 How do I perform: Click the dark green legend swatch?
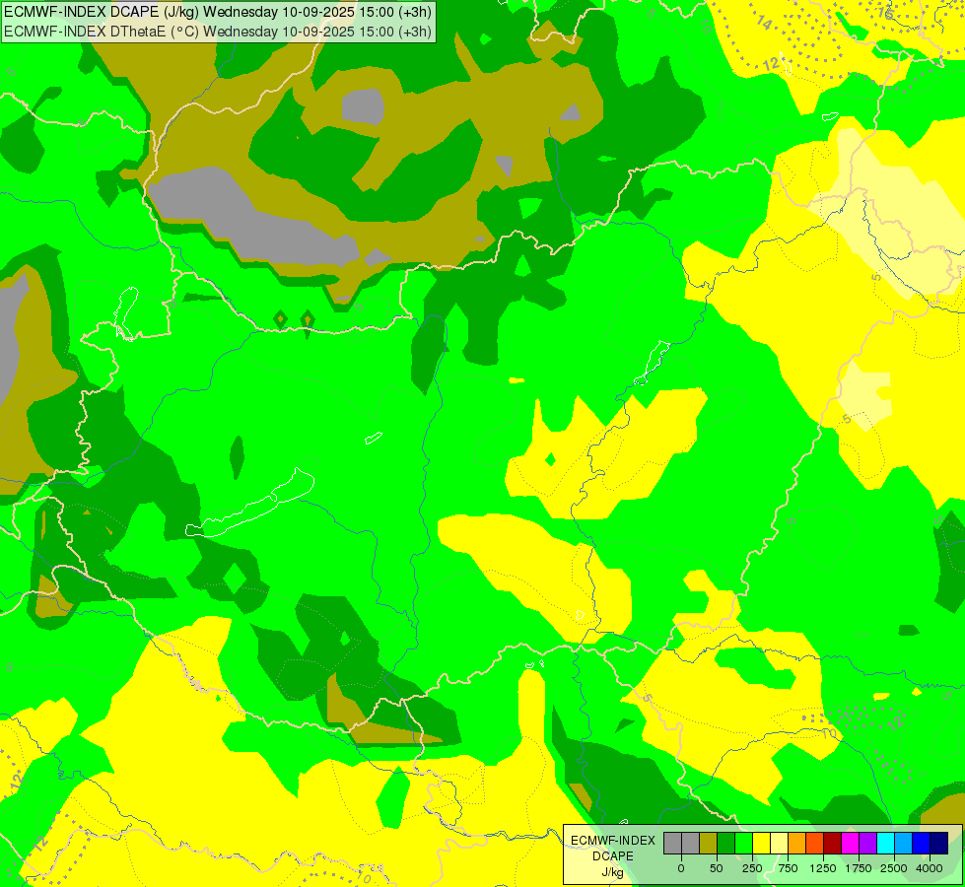pos(726,844)
